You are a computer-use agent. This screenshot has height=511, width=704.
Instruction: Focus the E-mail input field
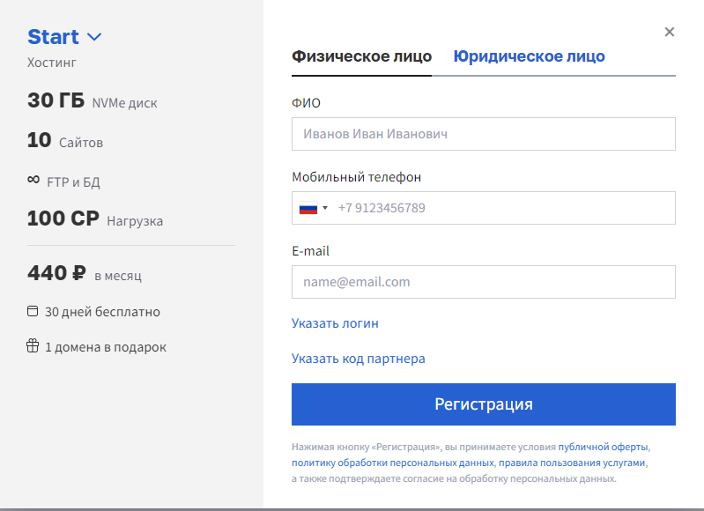(484, 282)
